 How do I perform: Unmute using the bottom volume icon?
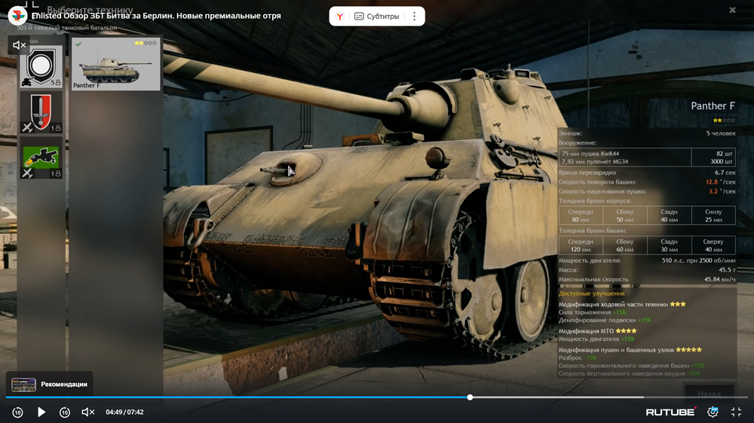coord(87,412)
